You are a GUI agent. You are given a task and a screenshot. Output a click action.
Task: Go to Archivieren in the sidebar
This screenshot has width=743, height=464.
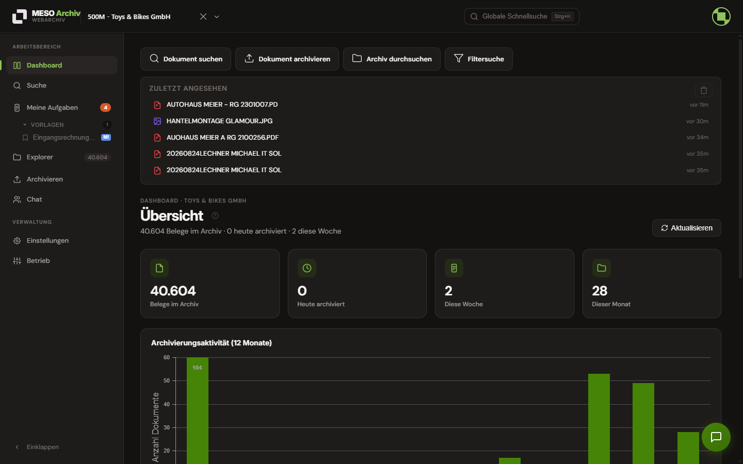tap(62, 179)
